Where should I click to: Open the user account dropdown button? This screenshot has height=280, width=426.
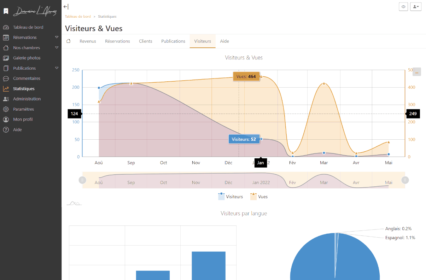click(416, 7)
